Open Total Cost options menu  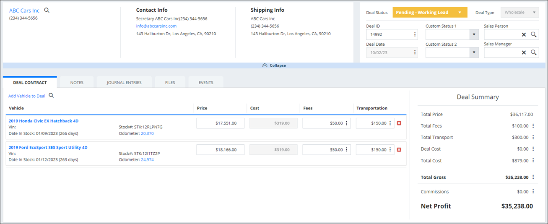(533, 161)
